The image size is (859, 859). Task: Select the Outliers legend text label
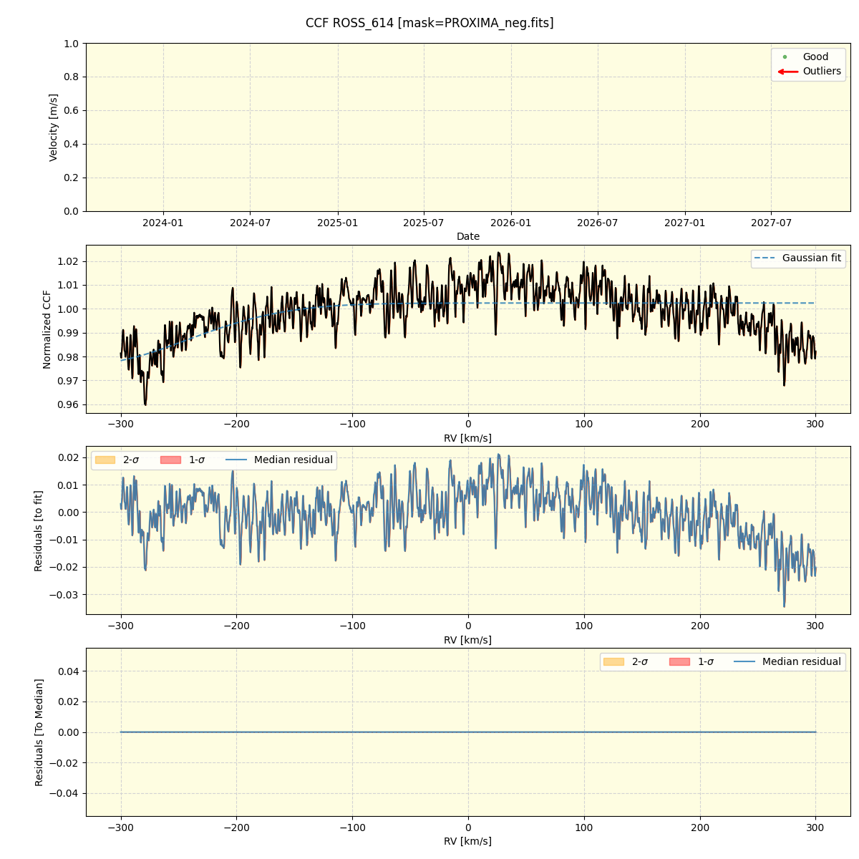pyautogui.click(x=822, y=72)
